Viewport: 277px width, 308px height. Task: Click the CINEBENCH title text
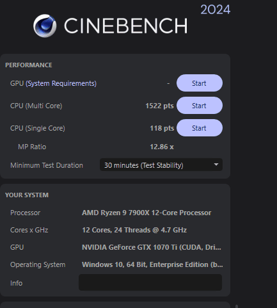tap(126, 26)
